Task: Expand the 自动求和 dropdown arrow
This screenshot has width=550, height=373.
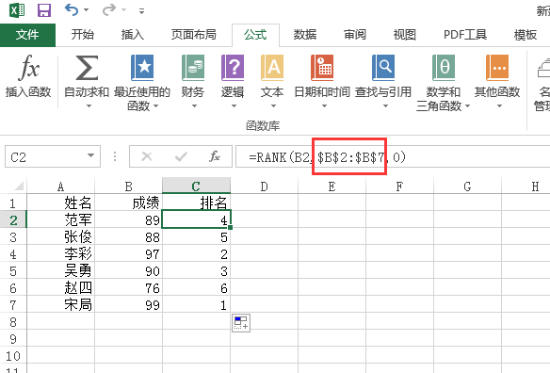Action: [89, 105]
